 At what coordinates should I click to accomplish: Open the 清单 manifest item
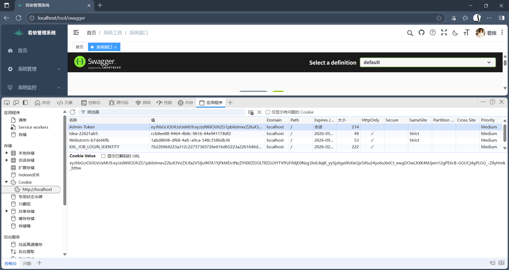(23, 120)
